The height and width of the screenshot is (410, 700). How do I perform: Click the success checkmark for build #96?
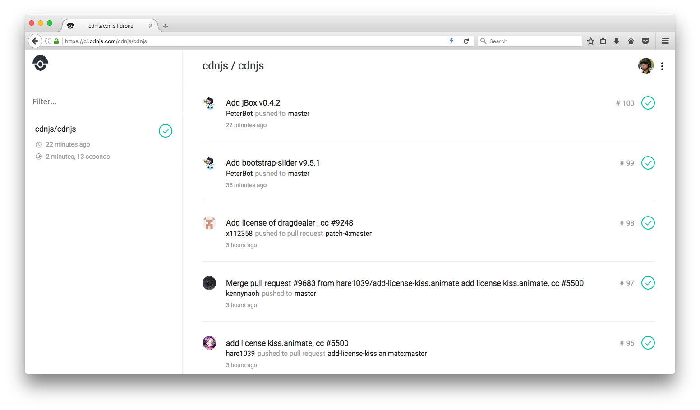pos(648,343)
